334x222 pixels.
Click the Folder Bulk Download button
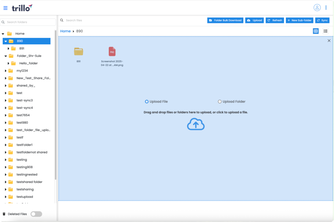tap(225, 20)
